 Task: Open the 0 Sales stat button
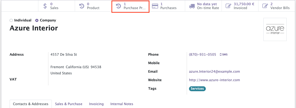[57, 6]
